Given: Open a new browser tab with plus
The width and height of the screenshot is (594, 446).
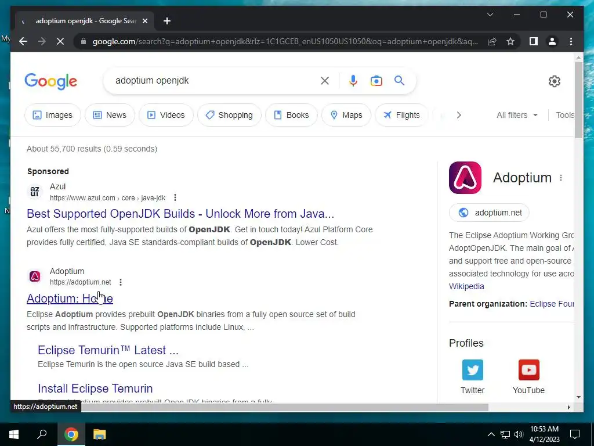Looking at the screenshot, I should click(x=167, y=21).
